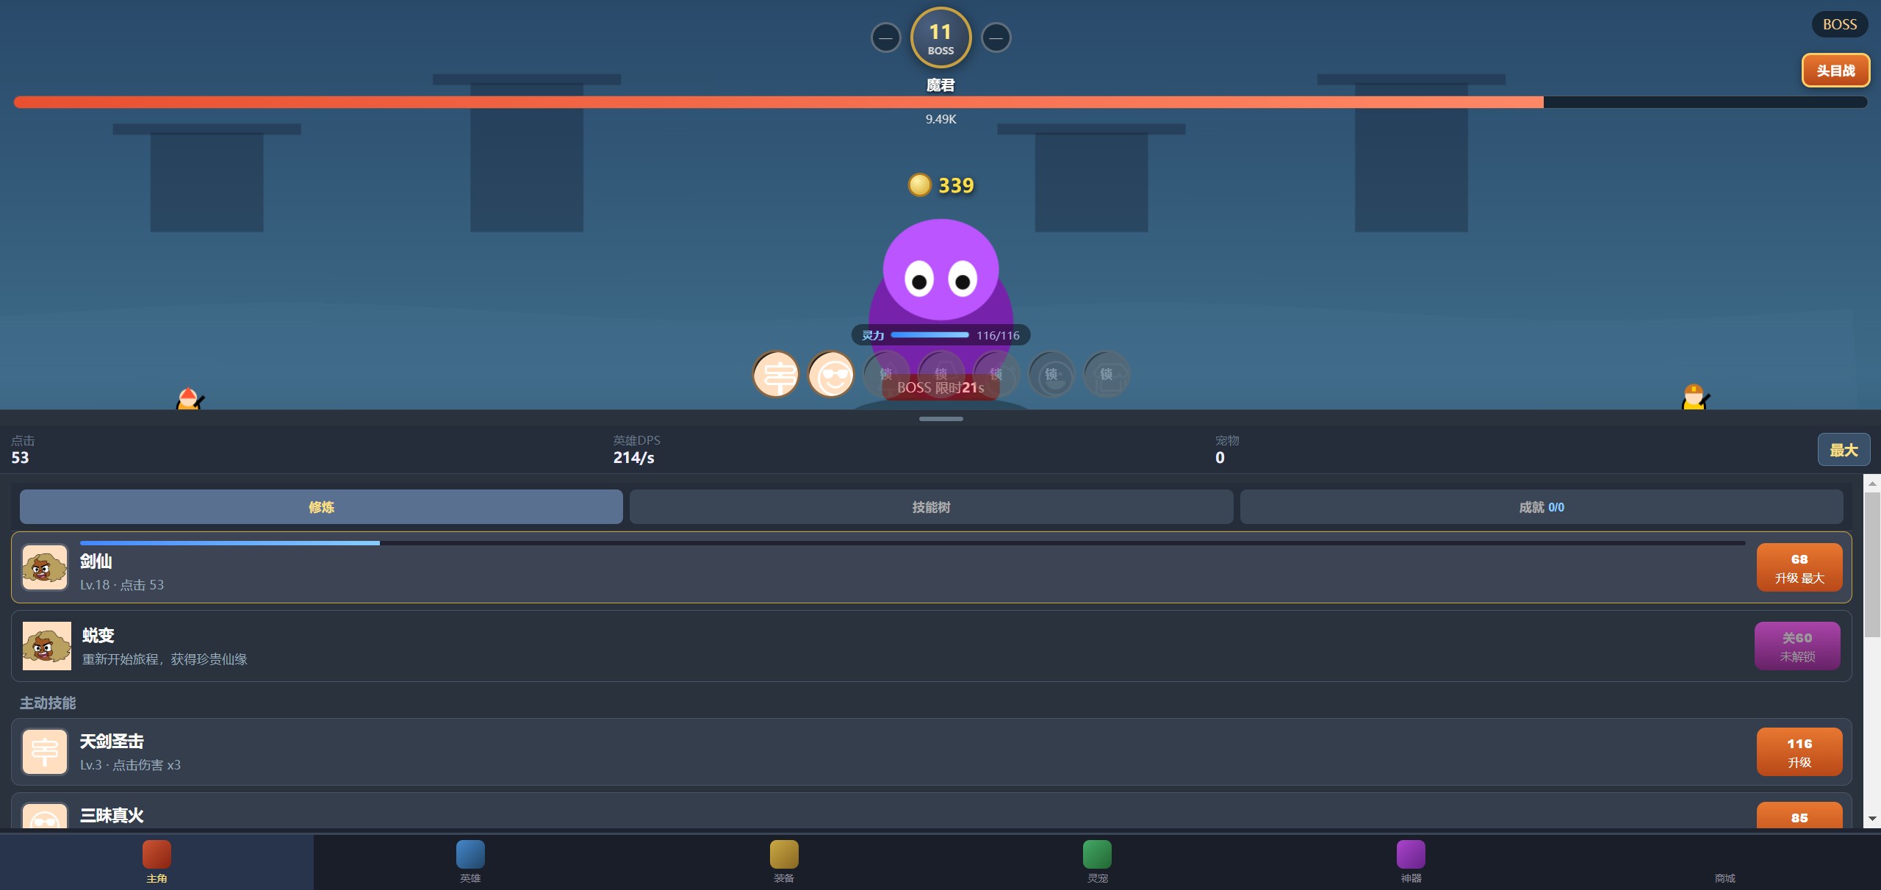The height and width of the screenshot is (890, 1881).
Task: Click the 天剑圣击 skill icon in the list
Action: click(45, 752)
